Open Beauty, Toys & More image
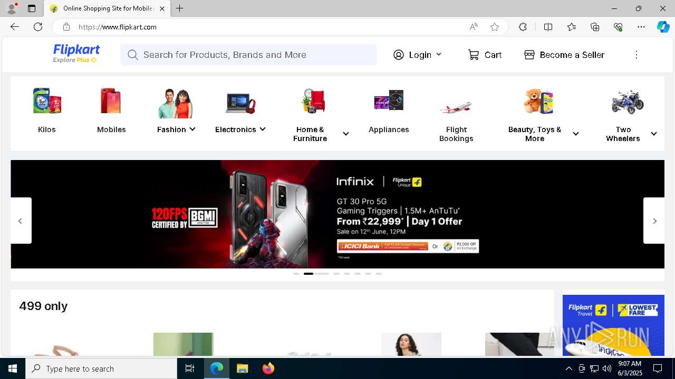 [x=538, y=101]
